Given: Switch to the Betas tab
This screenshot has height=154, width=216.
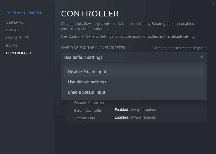Looking at the screenshot, I should 12,45.
